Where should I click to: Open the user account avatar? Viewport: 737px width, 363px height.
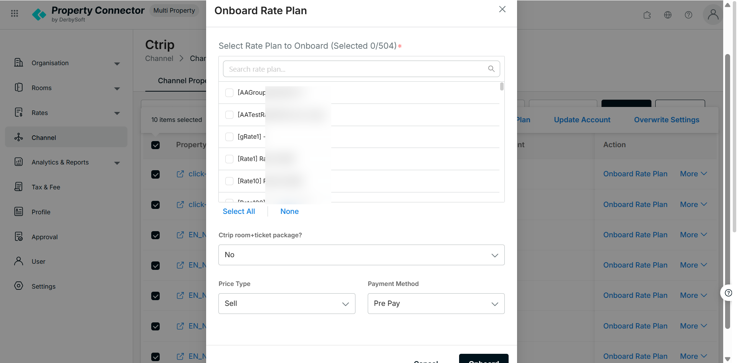coord(713,15)
